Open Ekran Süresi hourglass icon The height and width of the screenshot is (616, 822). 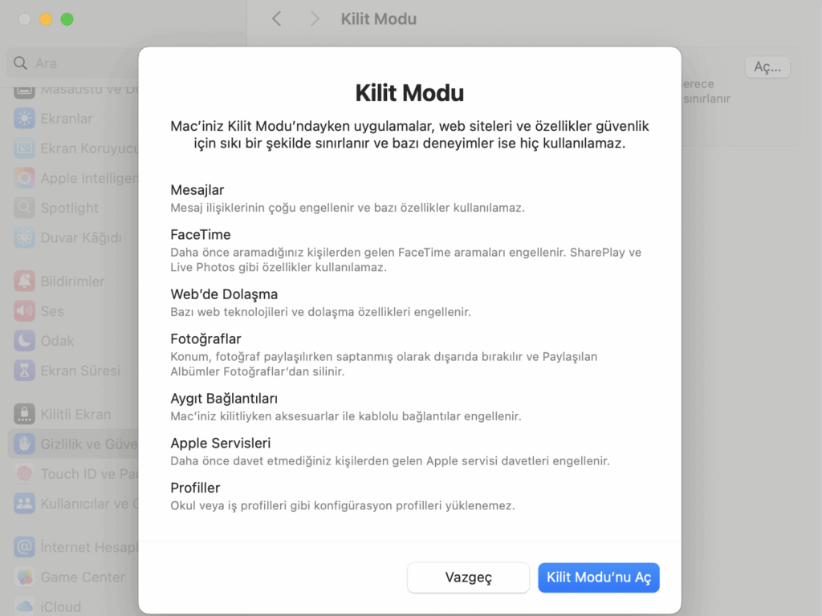pyautogui.click(x=25, y=371)
